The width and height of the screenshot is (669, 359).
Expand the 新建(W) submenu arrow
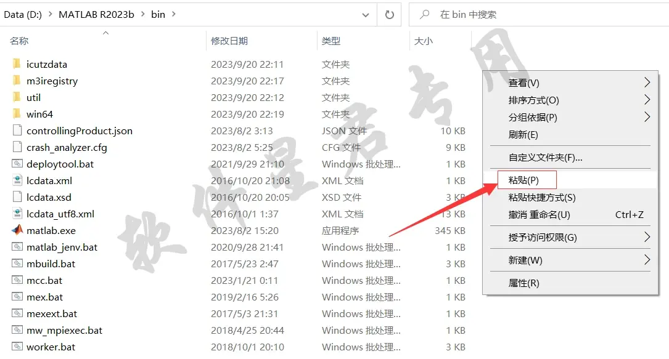[x=647, y=259]
